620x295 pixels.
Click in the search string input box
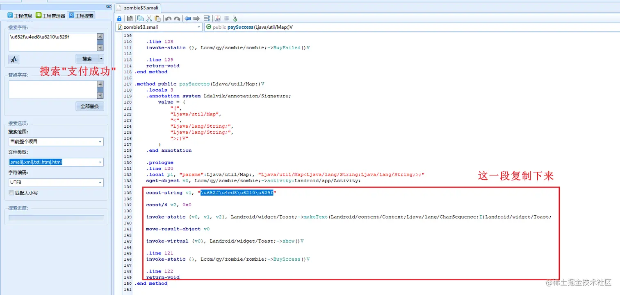[52, 42]
